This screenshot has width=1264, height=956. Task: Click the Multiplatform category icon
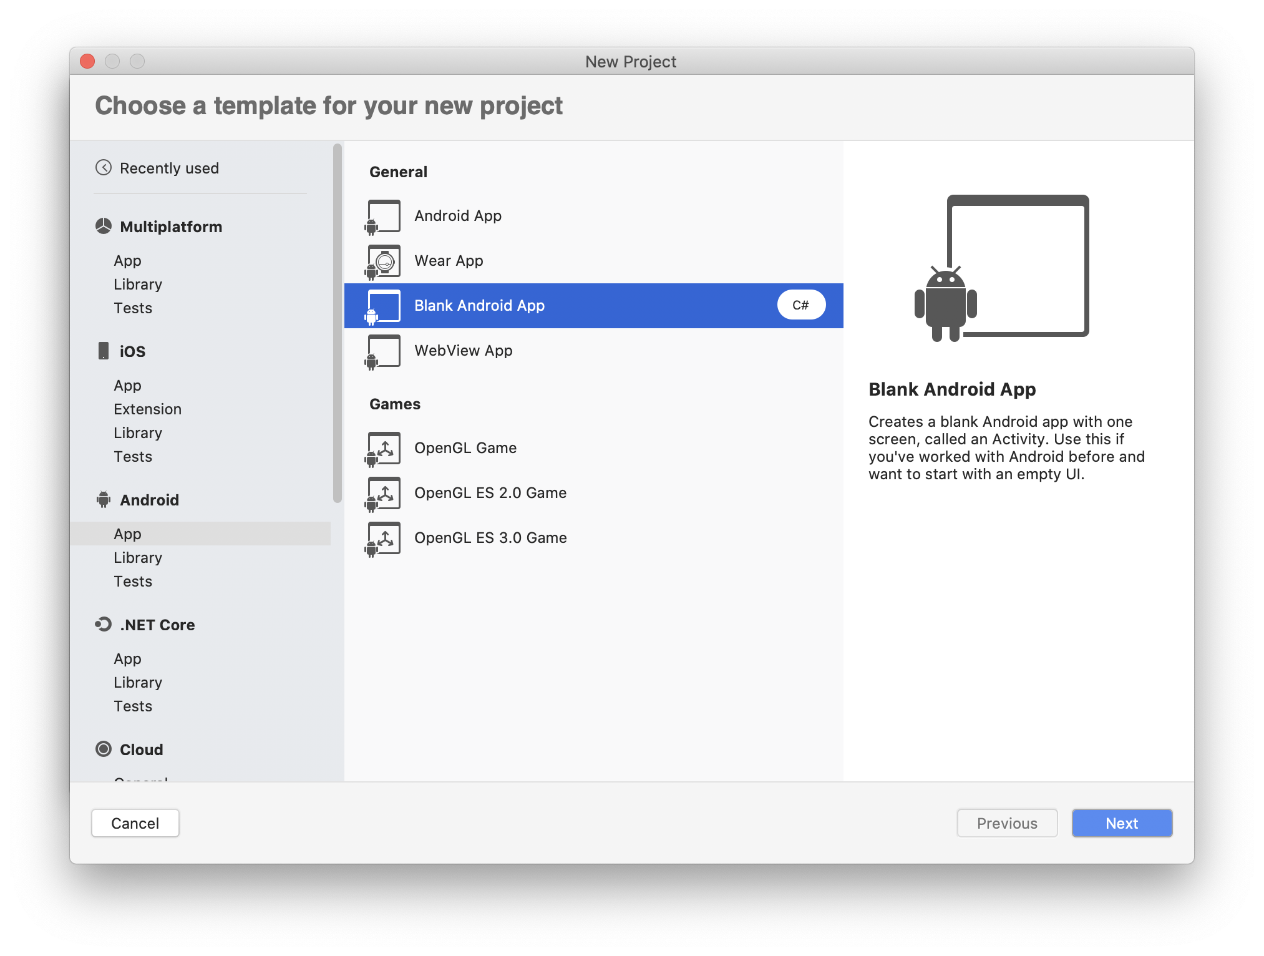point(104,227)
